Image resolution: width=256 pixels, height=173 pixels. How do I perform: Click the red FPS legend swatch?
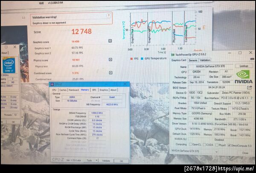[x=131, y=59]
